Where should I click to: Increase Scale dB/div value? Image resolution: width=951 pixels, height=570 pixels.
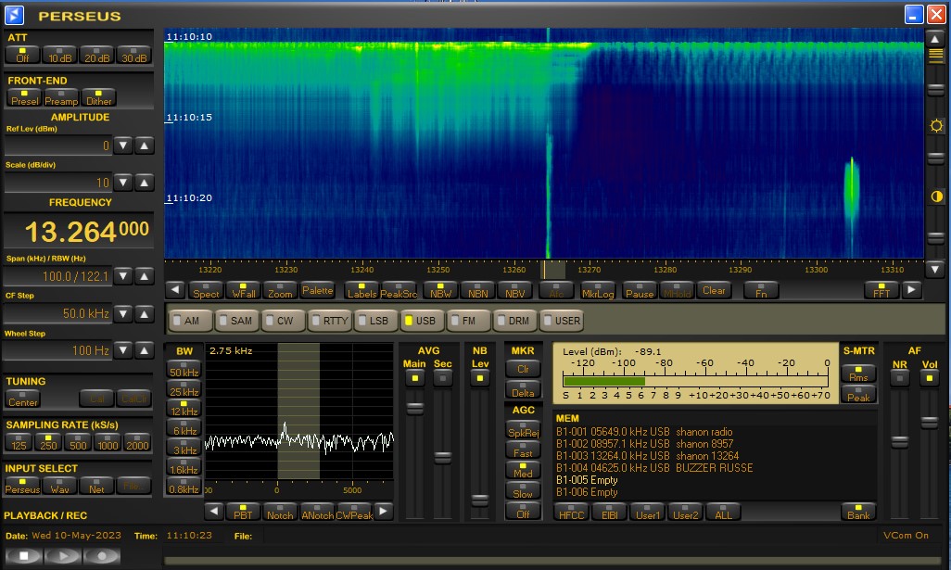(x=145, y=183)
